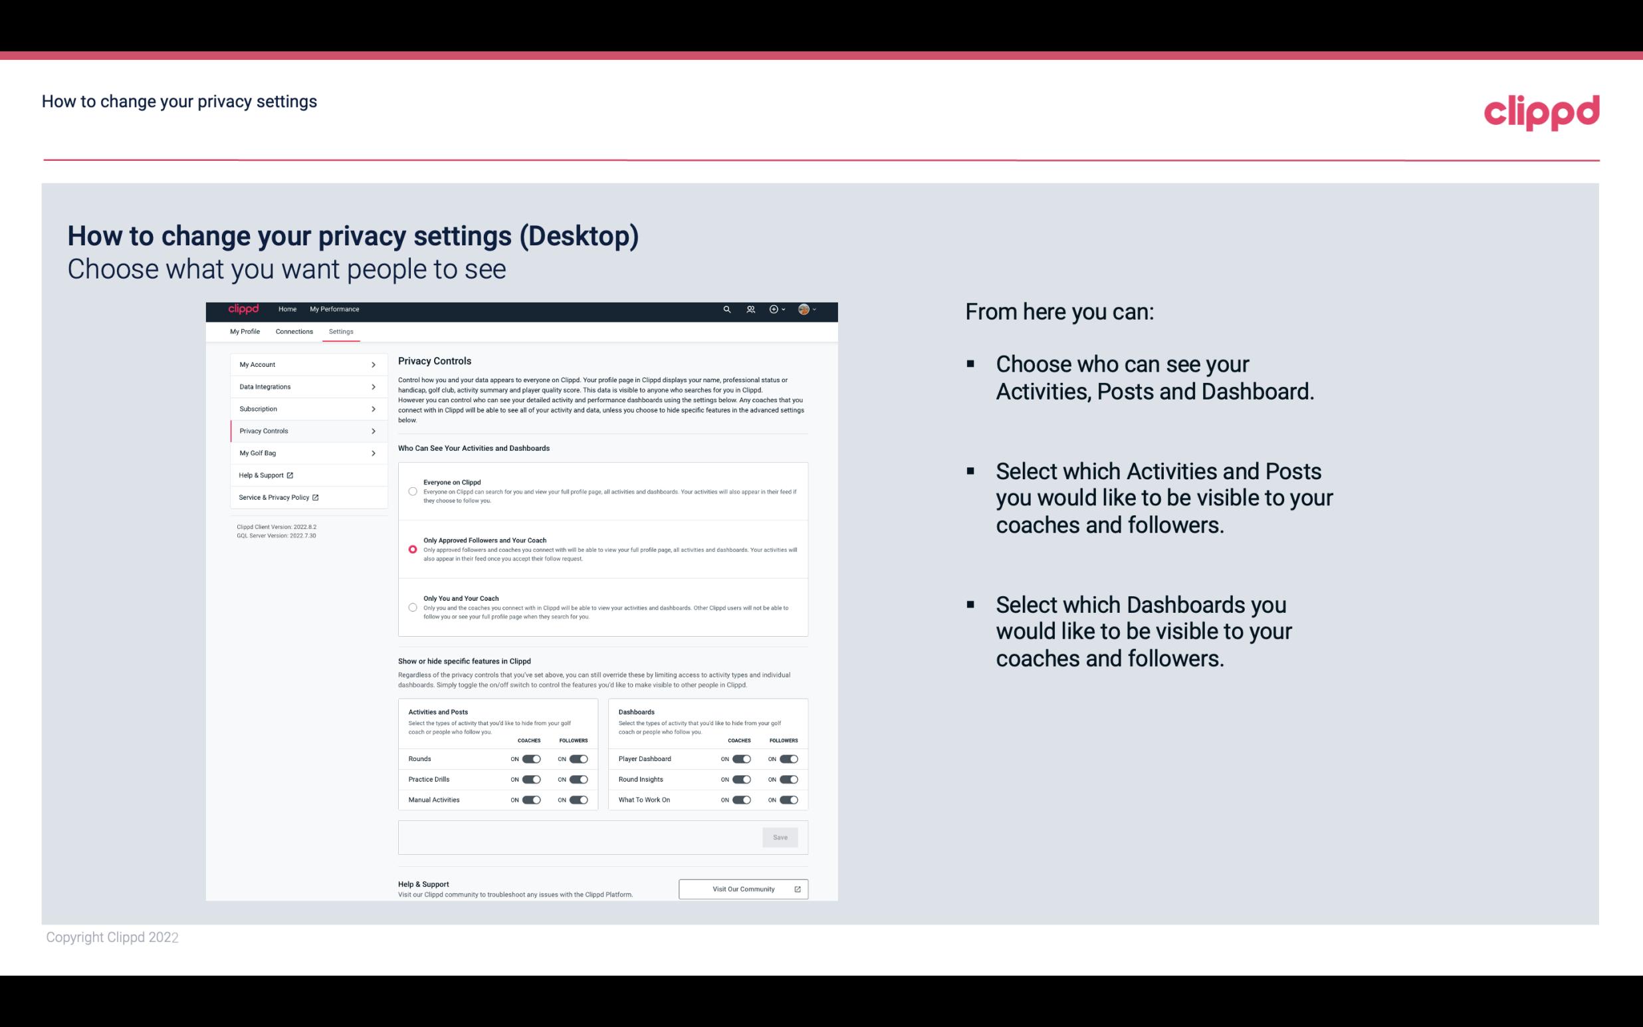This screenshot has height=1027, width=1643.
Task: Open the Settings tab
Action: click(x=342, y=331)
